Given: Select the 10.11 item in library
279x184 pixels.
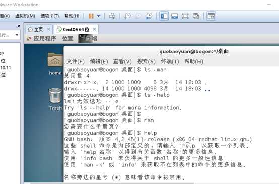Looking at the screenshot, I should 6,68.
